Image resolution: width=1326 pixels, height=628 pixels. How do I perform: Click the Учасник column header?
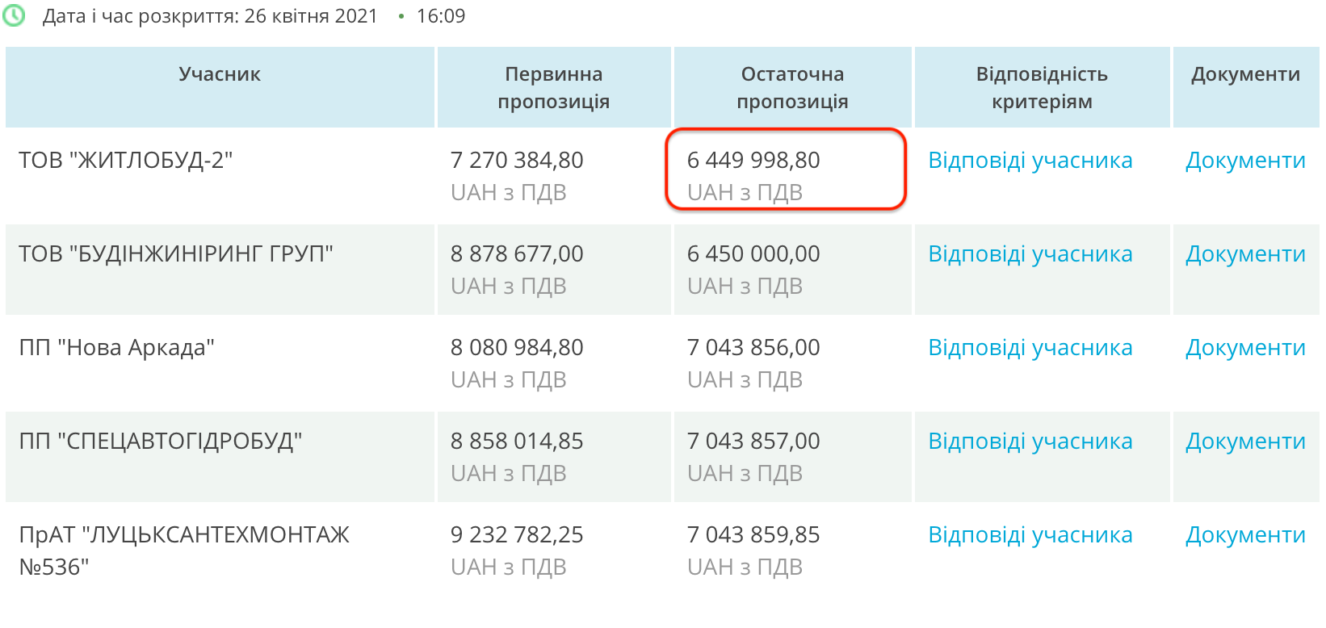coord(220,74)
